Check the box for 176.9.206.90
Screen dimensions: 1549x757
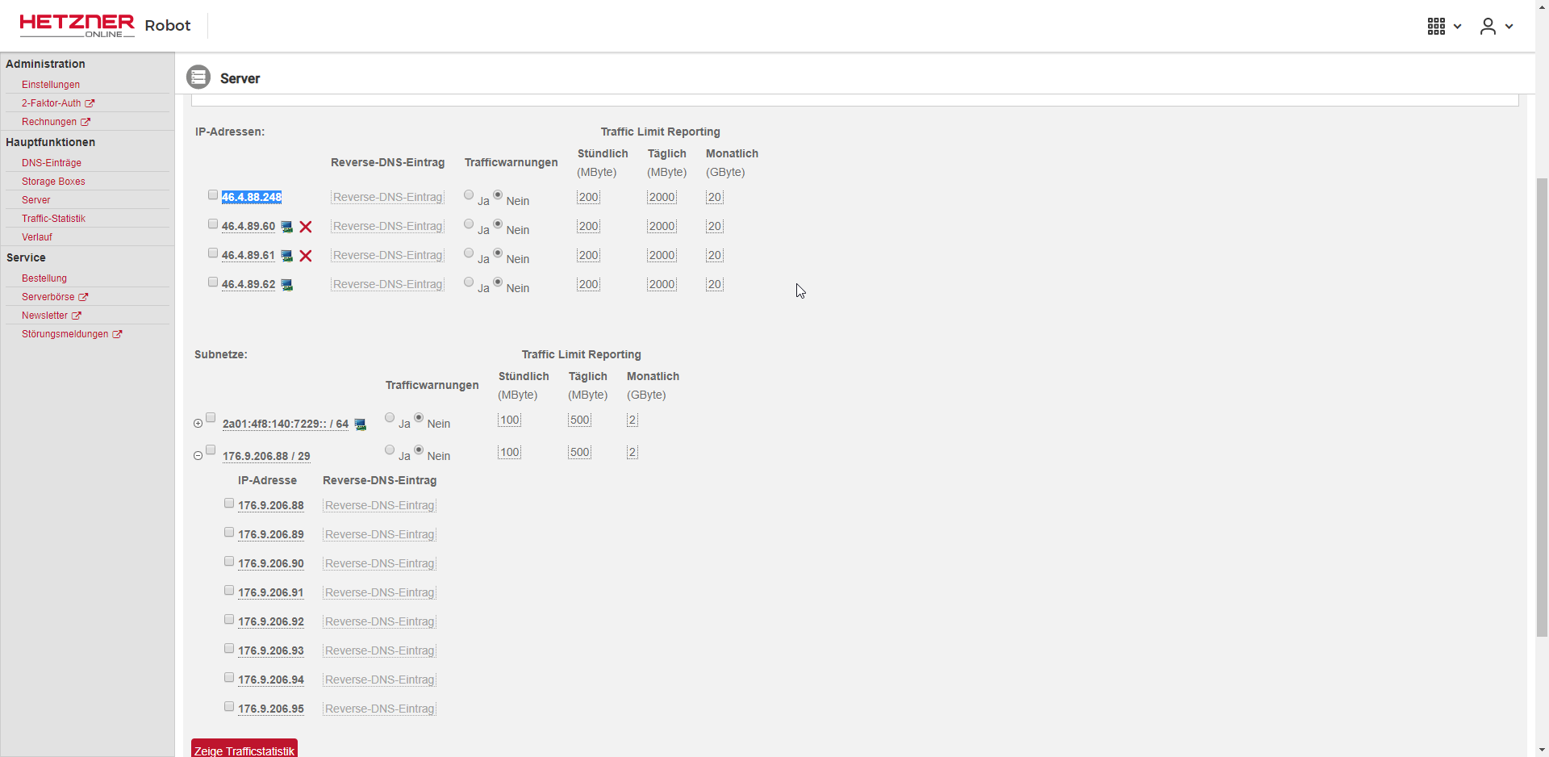(229, 562)
